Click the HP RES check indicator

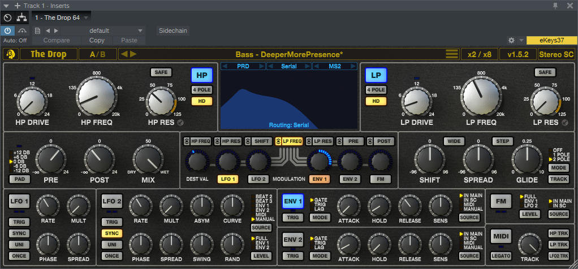[180, 123]
